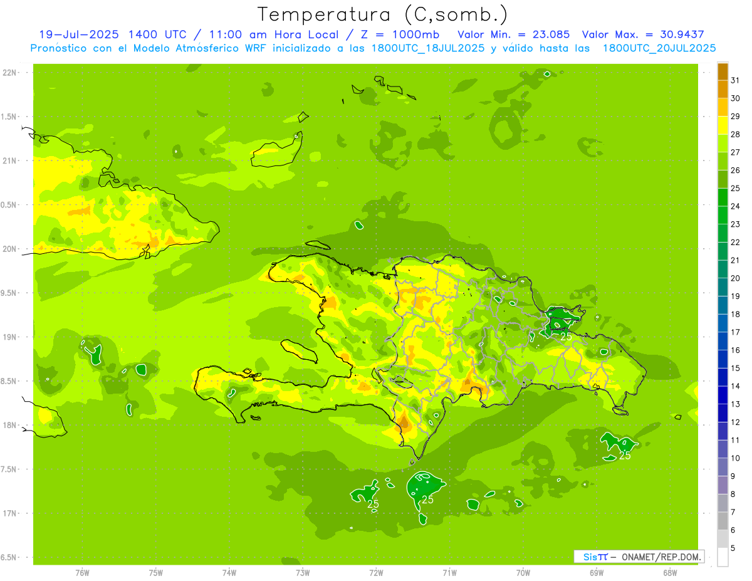Viewport: 752px width, 581px height.
Task: Click the '25' contour label on northeast Dominican coast
Action: click(x=566, y=337)
